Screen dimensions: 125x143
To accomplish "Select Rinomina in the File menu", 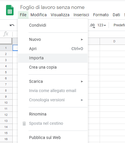I will [x=53, y=114].
